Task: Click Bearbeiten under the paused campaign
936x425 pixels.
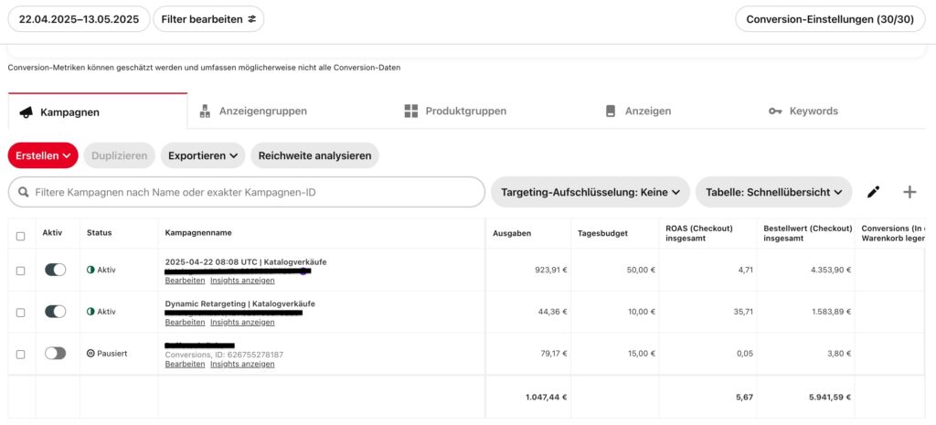Action: click(185, 364)
